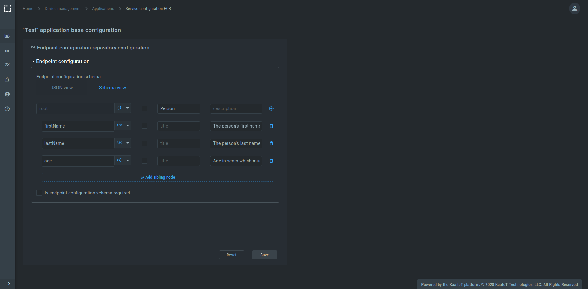This screenshot has width=588, height=289.
Task: Add child node with root plus icon
Action: (271, 108)
